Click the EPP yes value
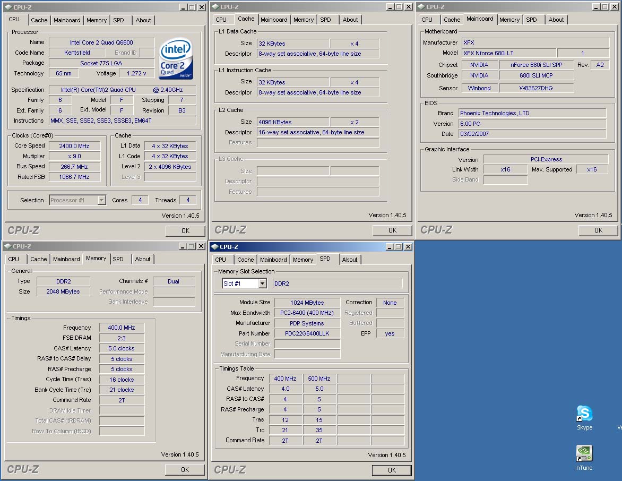Screen dimensions: 622x481 390,333
